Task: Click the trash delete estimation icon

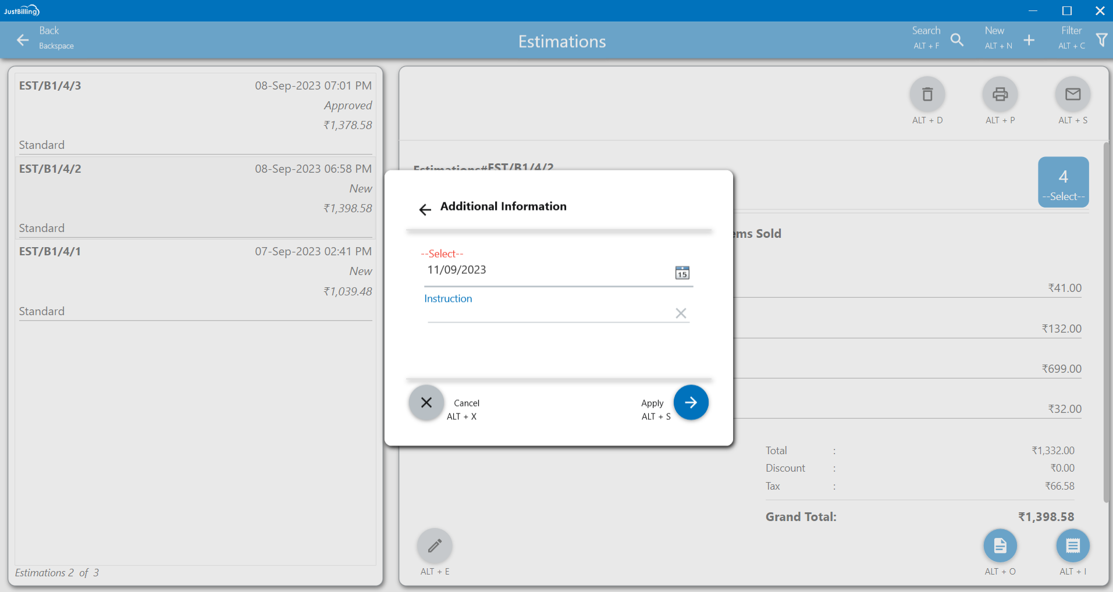Action: click(x=927, y=94)
